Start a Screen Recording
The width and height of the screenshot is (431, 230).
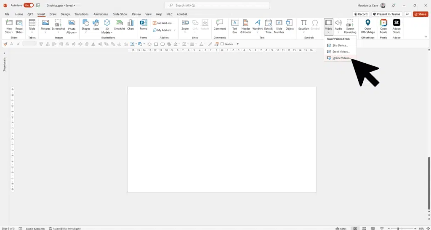tap(350, 25)
